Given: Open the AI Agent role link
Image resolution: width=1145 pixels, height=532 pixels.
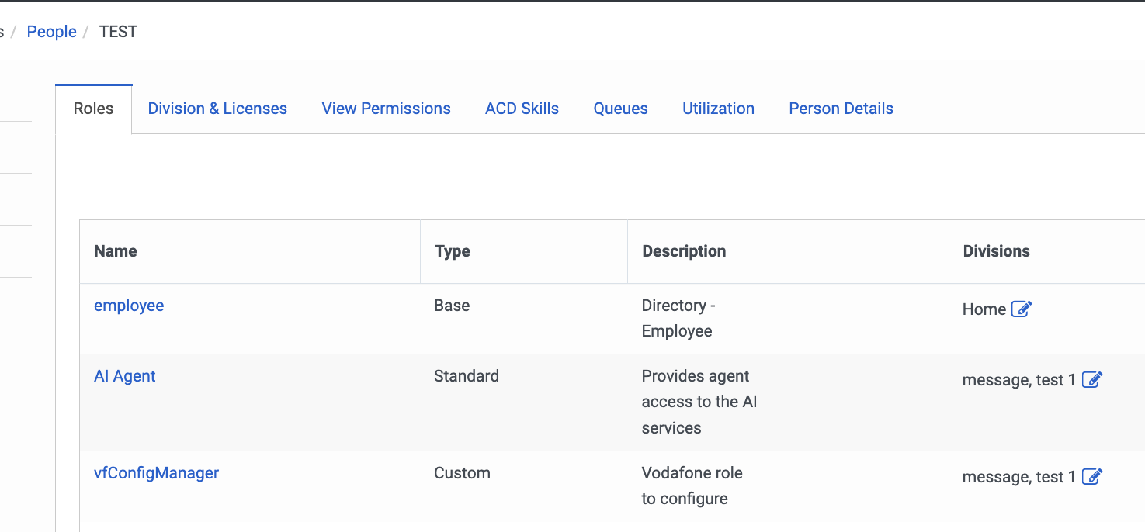Looking at the screenshot, I should coord(125,376).
